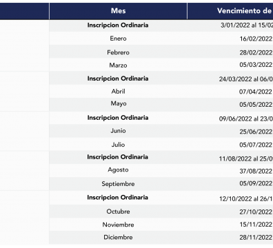Click the Vencimiento de column header
This screenshot has height=248, width=273.
tap(230, 11)
